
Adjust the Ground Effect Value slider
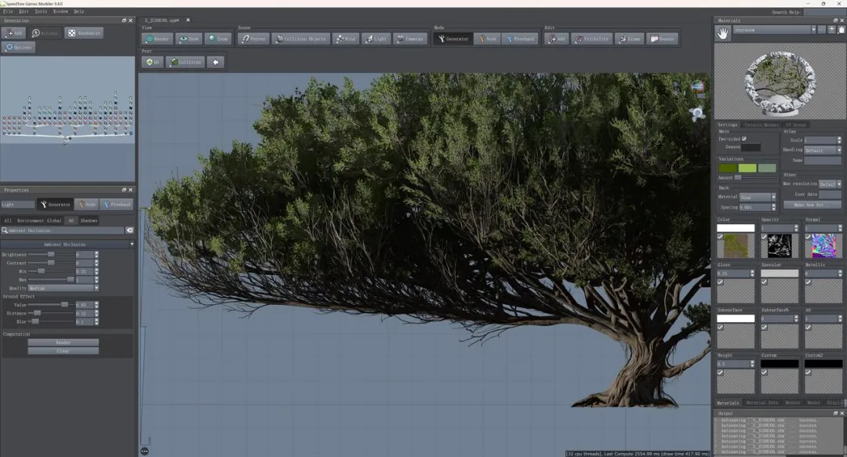point(64,304)
